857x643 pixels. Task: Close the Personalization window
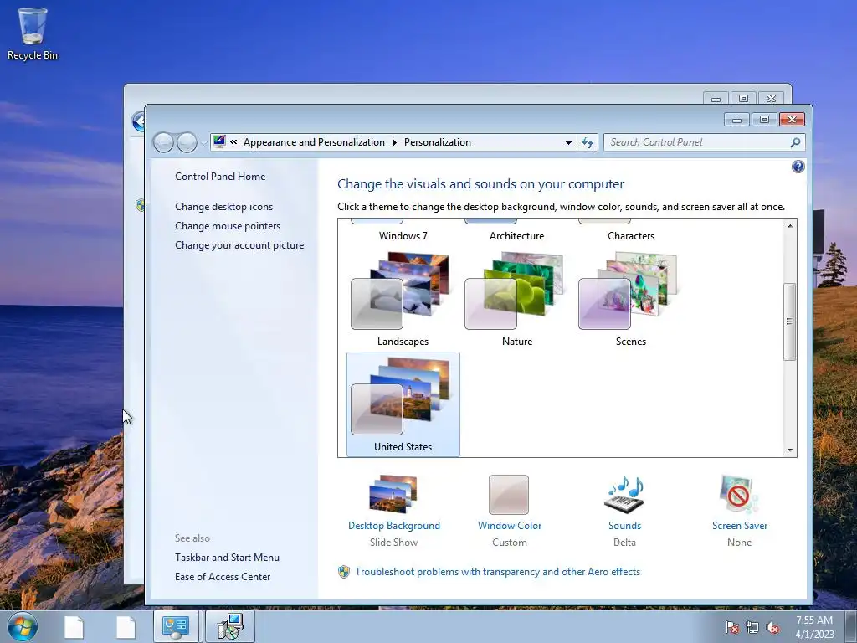click(792, 120)
